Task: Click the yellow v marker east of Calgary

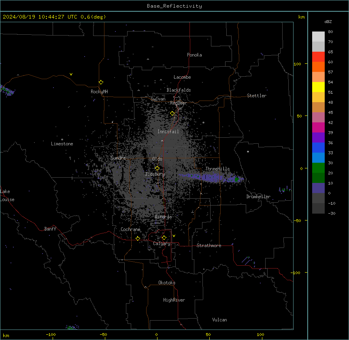Action: 174,236
